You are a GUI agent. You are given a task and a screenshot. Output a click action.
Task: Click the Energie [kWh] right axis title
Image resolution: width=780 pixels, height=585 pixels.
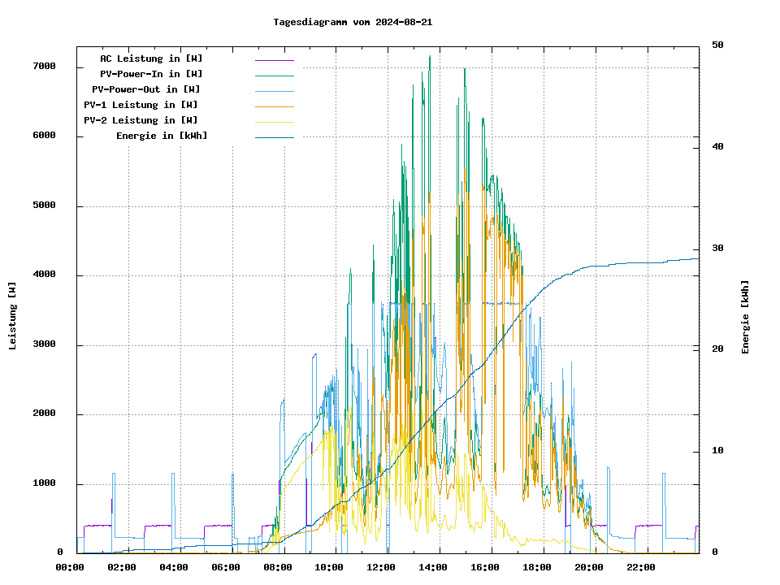745,317
